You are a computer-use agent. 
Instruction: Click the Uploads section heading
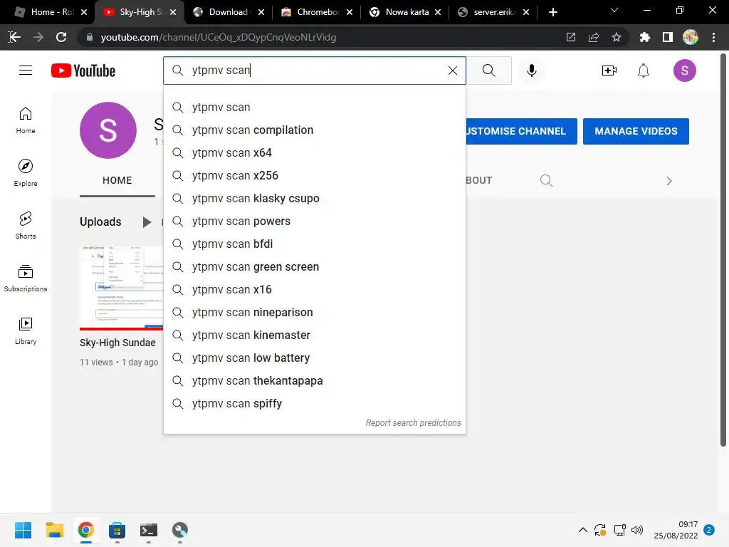(x=100, y=222)
